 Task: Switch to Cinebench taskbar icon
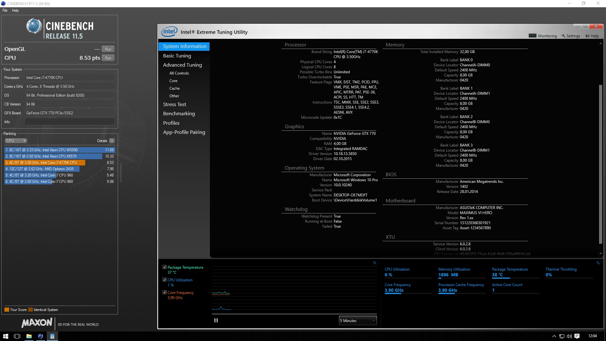[40, 336]
